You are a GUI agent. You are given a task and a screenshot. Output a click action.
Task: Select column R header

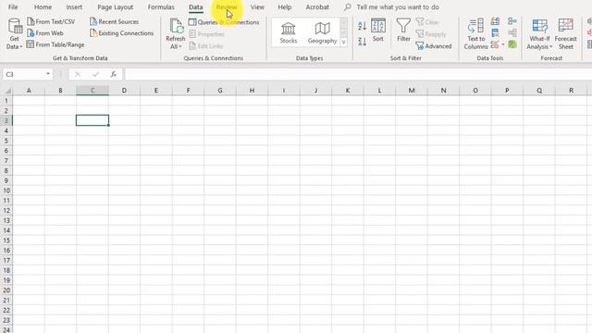tap(571, 91)
